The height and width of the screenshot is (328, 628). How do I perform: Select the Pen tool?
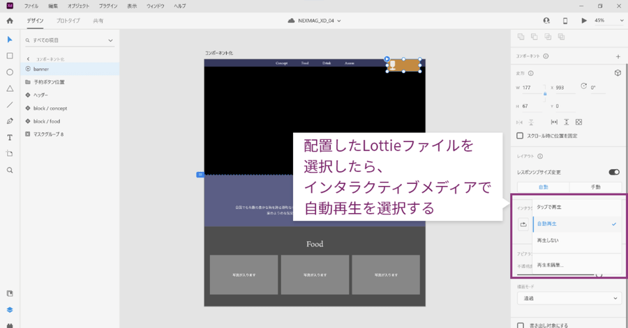pos(10,121)
